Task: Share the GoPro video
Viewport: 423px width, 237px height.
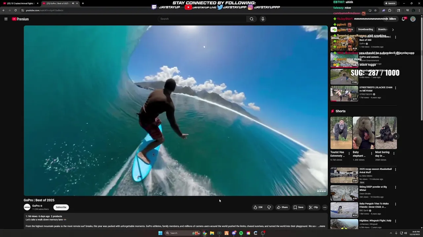Action: [x=282, y=207]
